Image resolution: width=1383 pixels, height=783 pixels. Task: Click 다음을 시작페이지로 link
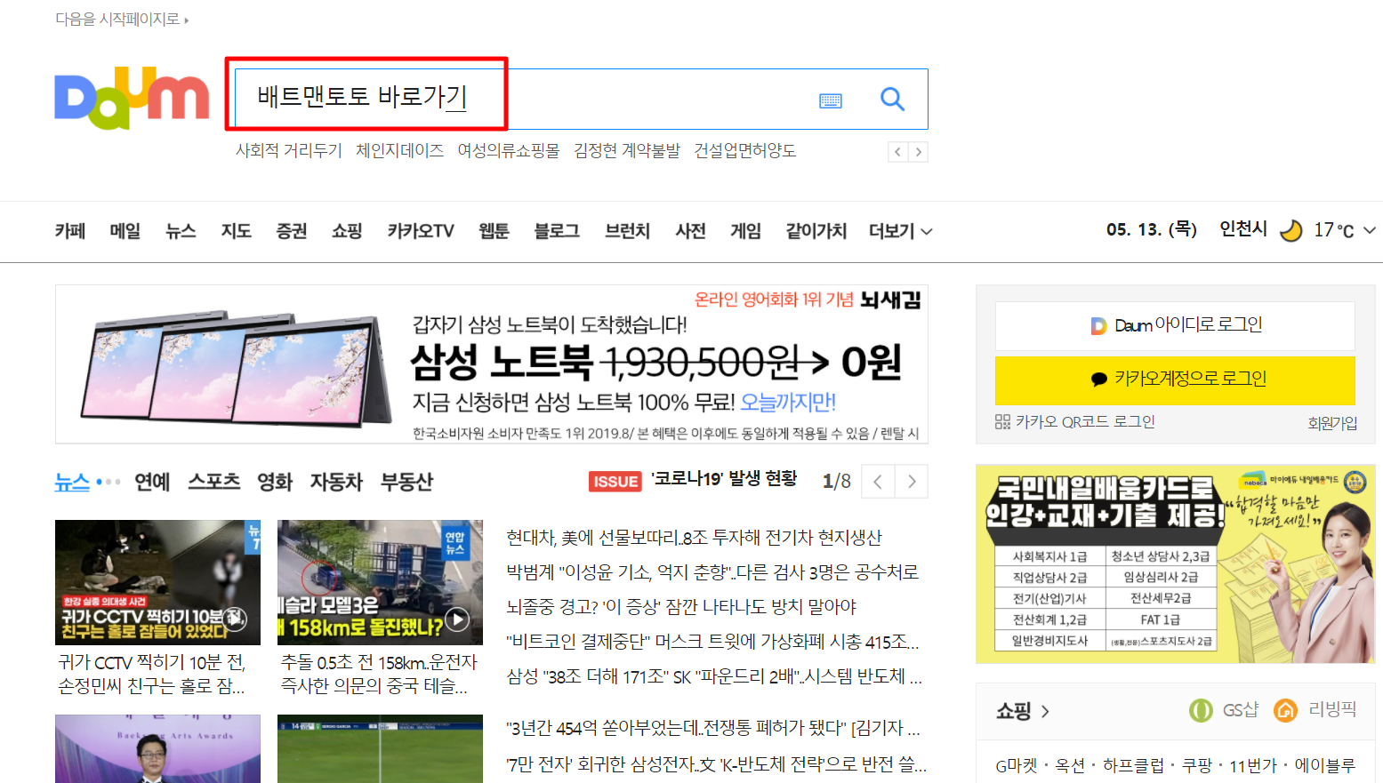[x=122, y=19]
